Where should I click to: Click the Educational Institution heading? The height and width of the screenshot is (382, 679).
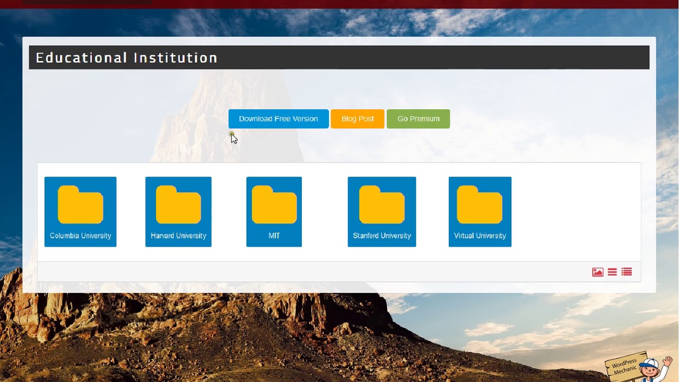point(127,58)
